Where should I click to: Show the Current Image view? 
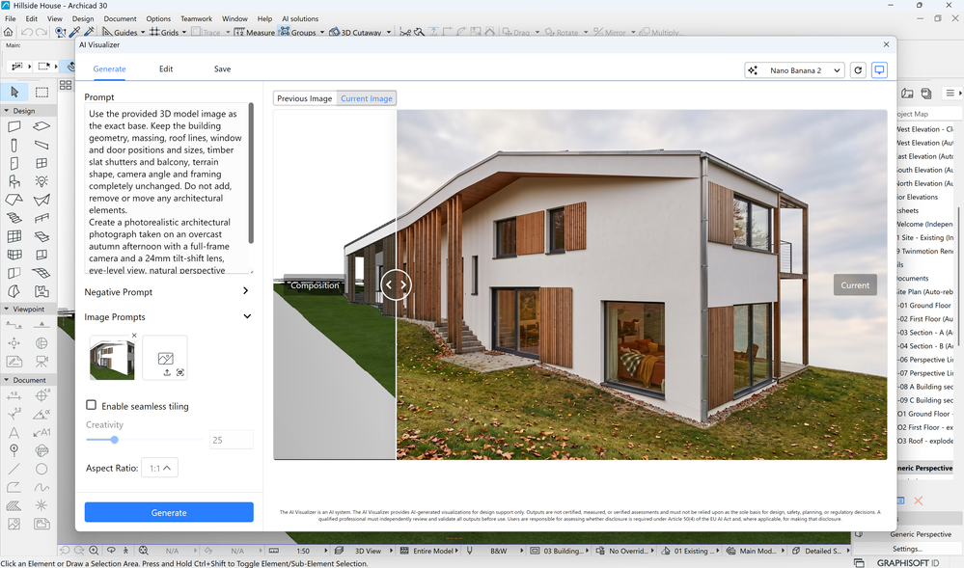tap(367, 98)
